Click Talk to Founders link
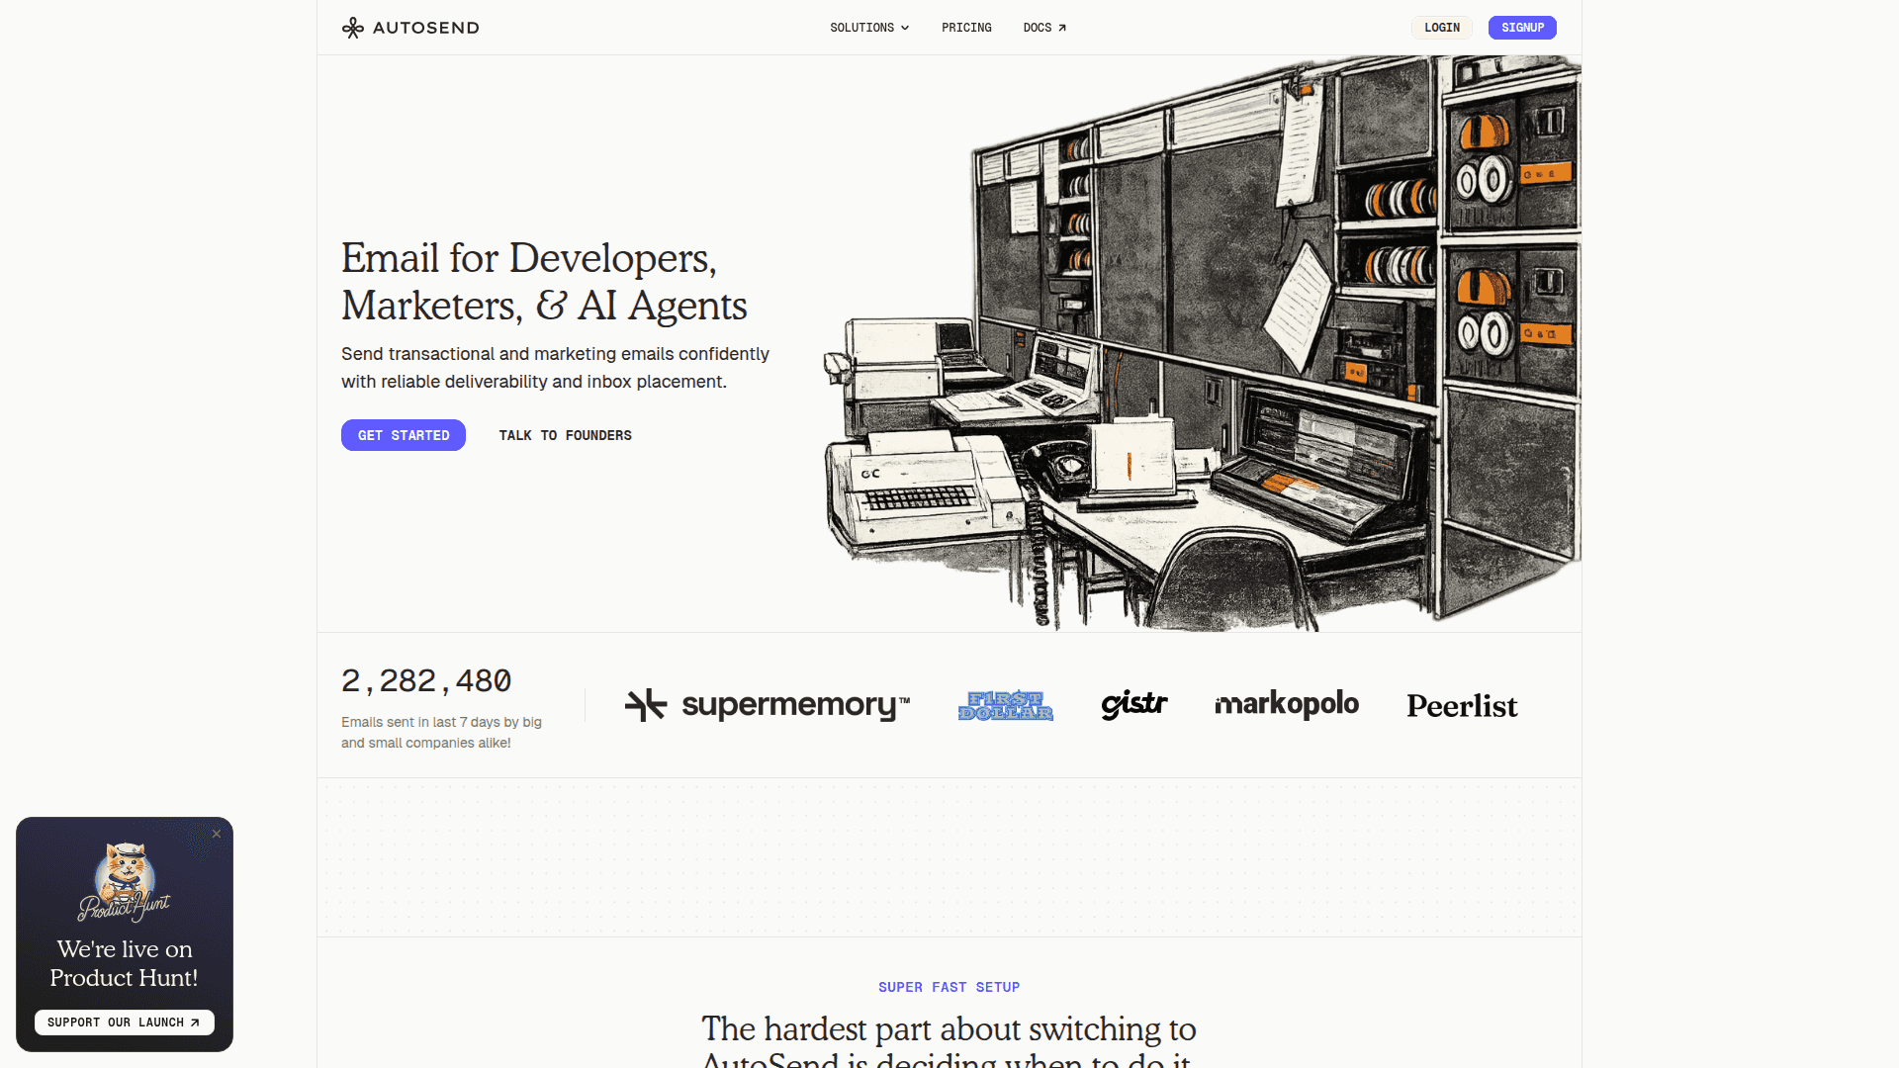1899x1068 pixels. (565, 435)
